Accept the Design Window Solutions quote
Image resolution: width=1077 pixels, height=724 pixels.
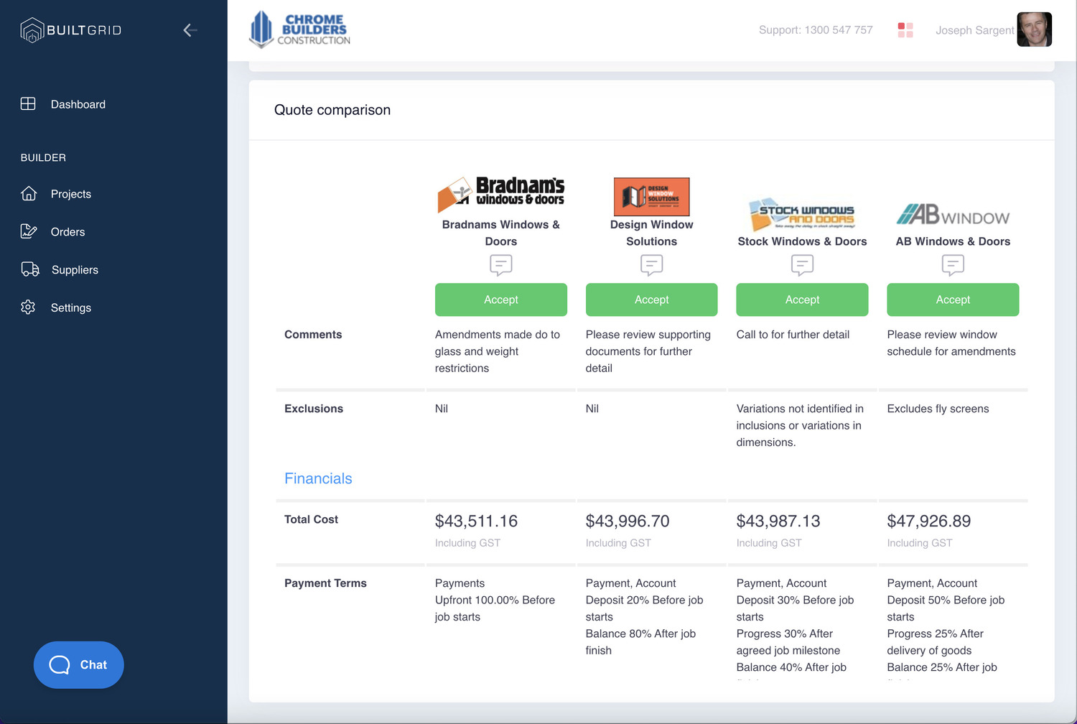click(x=651, y=300)
